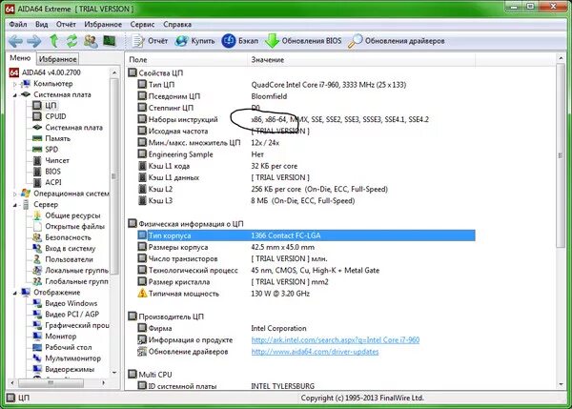This screenshot has height=409, width=572.
Task: Click the Forward navigation arrow
Action: pos(34,41)
